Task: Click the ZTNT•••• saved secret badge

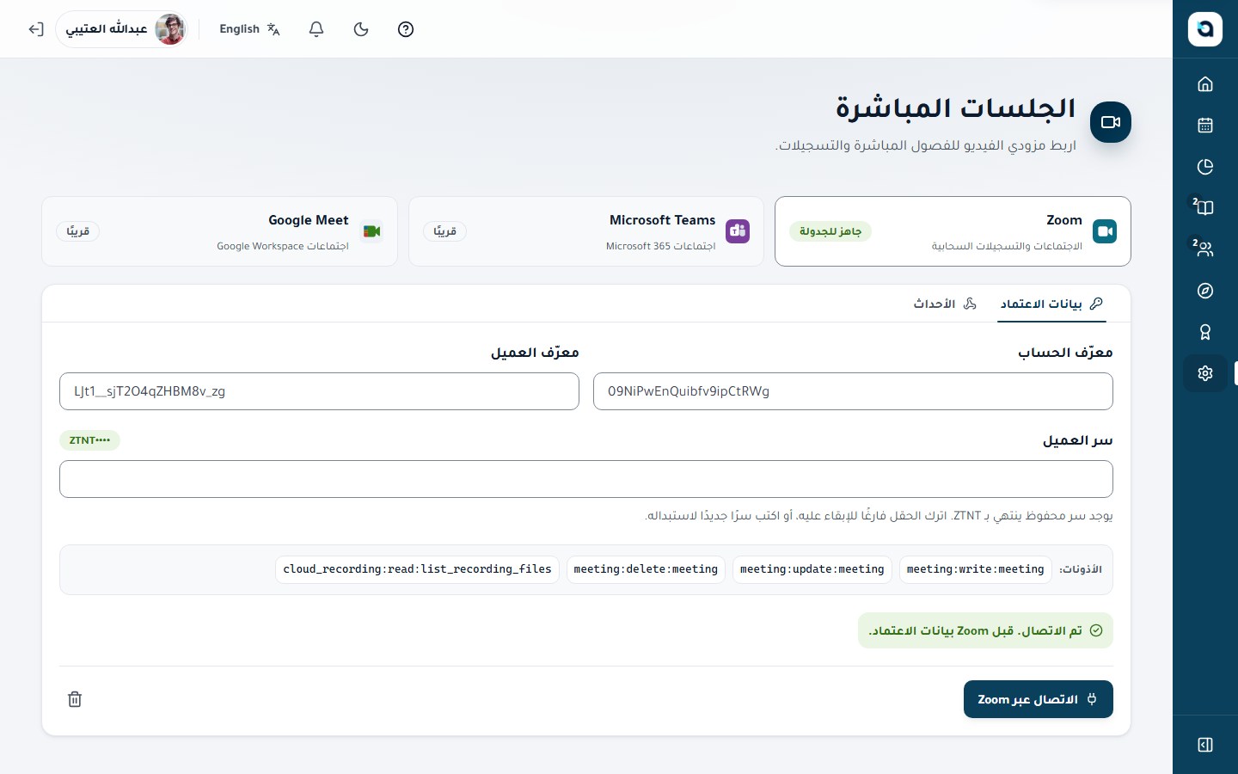Action: 89,440
